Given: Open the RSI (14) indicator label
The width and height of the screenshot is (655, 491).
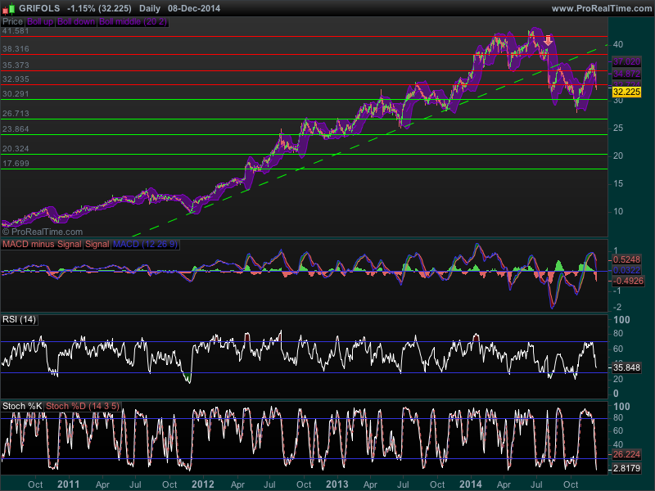Looking at the screenshot, I should click(19, 320).
